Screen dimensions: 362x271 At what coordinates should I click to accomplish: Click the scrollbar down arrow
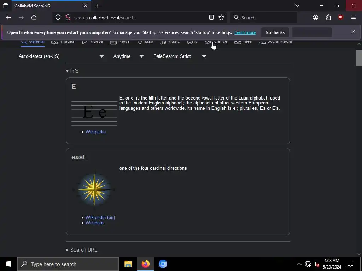pyautogui.click(x=359, y=254)
